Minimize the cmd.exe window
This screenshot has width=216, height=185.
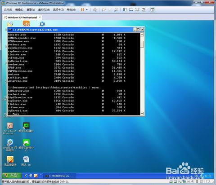(x=135, y=30)
